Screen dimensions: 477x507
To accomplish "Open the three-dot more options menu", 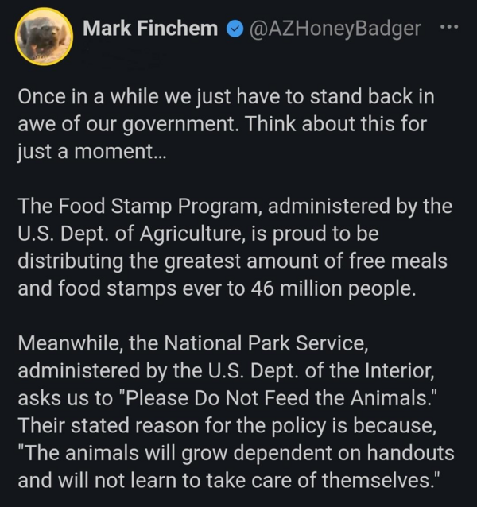I will coord(449,27).
